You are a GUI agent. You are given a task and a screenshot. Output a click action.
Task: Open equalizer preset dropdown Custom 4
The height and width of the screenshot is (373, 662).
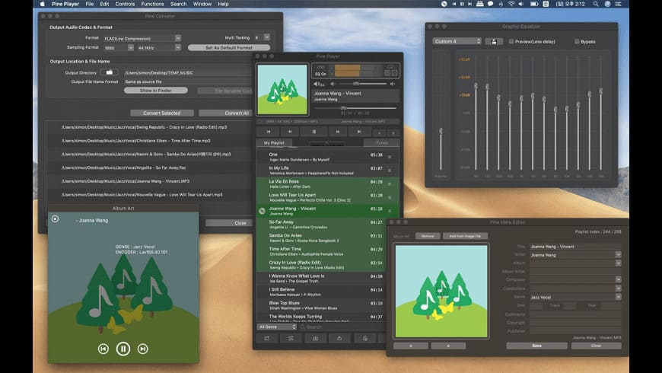457,41
